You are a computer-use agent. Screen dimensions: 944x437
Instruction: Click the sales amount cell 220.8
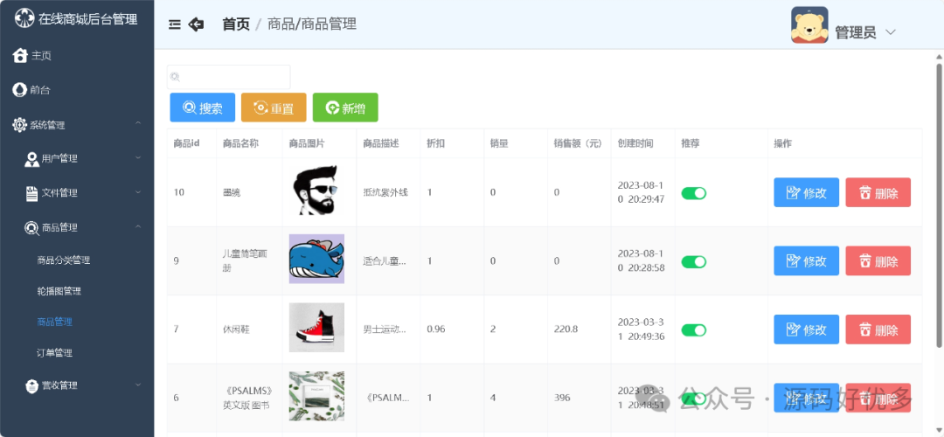point(566,329)
